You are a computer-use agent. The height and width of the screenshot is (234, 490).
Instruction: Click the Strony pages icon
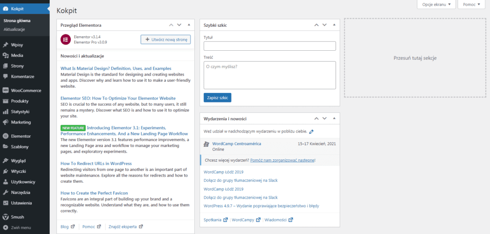tap(5, 66)
